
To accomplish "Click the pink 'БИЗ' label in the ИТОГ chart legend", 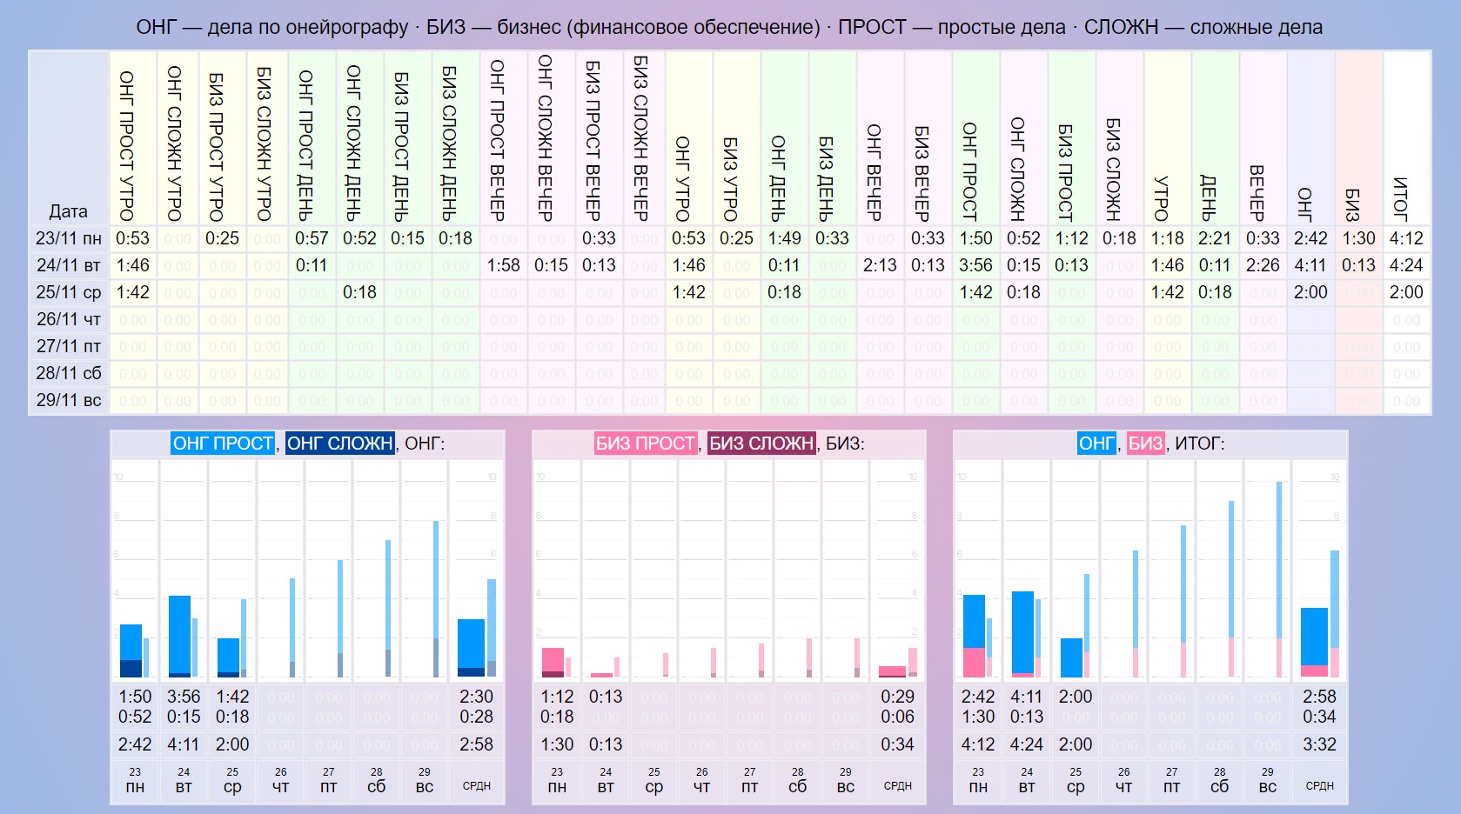I will 1145,444.
